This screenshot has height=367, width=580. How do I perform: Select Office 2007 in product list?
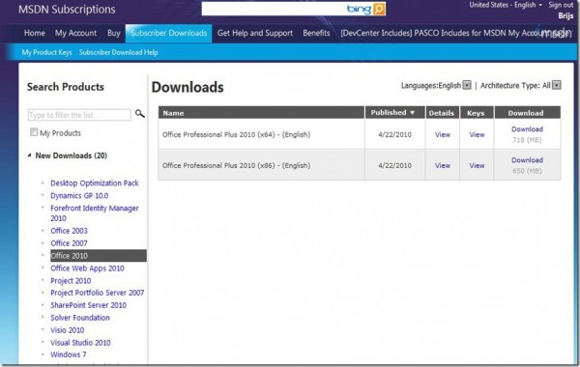tap(70, 243)
